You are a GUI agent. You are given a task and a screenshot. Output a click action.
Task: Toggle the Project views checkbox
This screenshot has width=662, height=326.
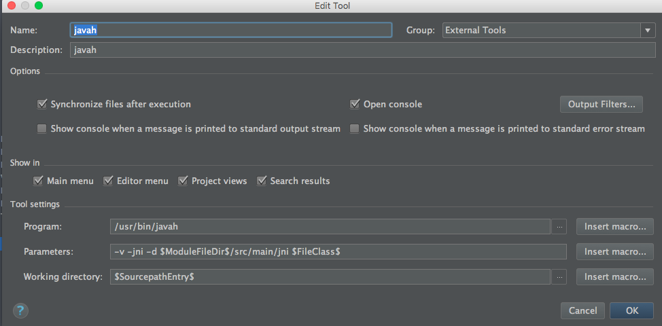click(183, 181)
